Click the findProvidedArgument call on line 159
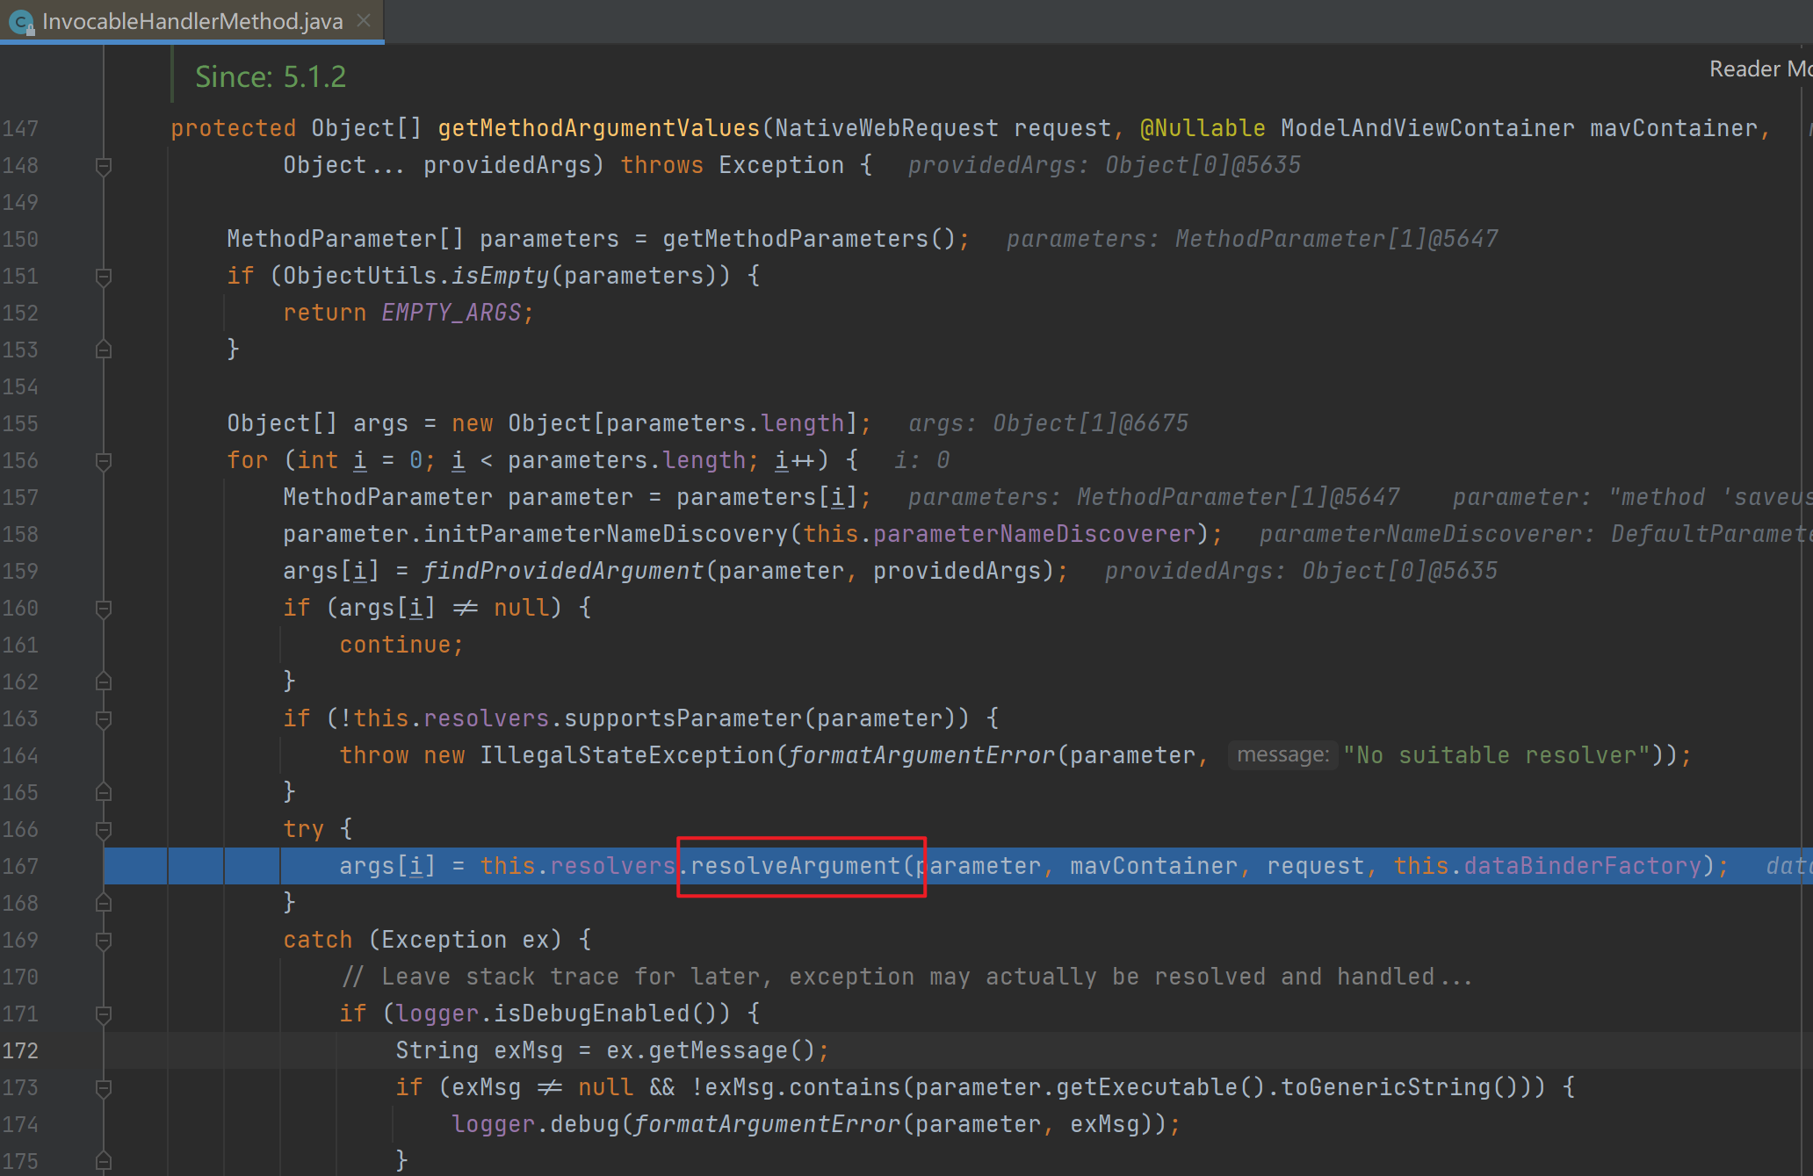The height and width of the screenshot is (1176, 1813). coord(563,571)
